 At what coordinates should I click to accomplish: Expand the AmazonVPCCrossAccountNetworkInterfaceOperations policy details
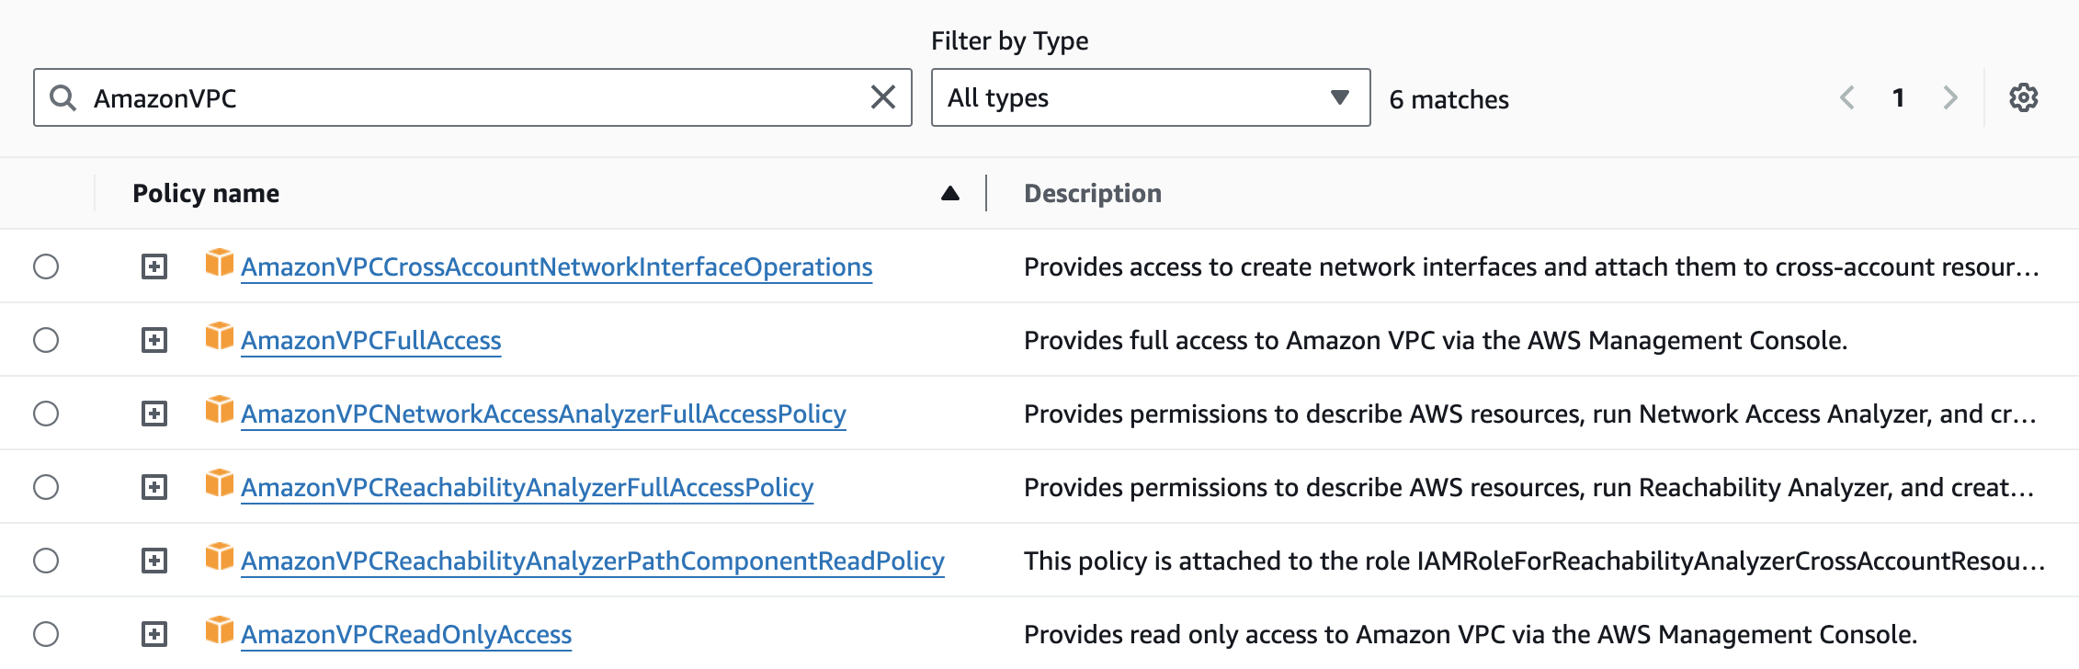(154, 266)
